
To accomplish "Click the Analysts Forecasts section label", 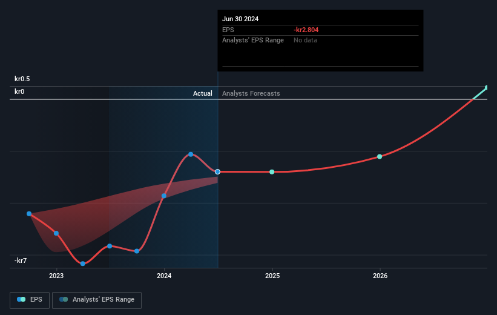I will pyautogui.click(x=251, y=93).
